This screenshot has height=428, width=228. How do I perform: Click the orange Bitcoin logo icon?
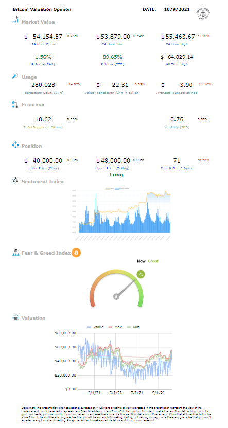(76, 253)
